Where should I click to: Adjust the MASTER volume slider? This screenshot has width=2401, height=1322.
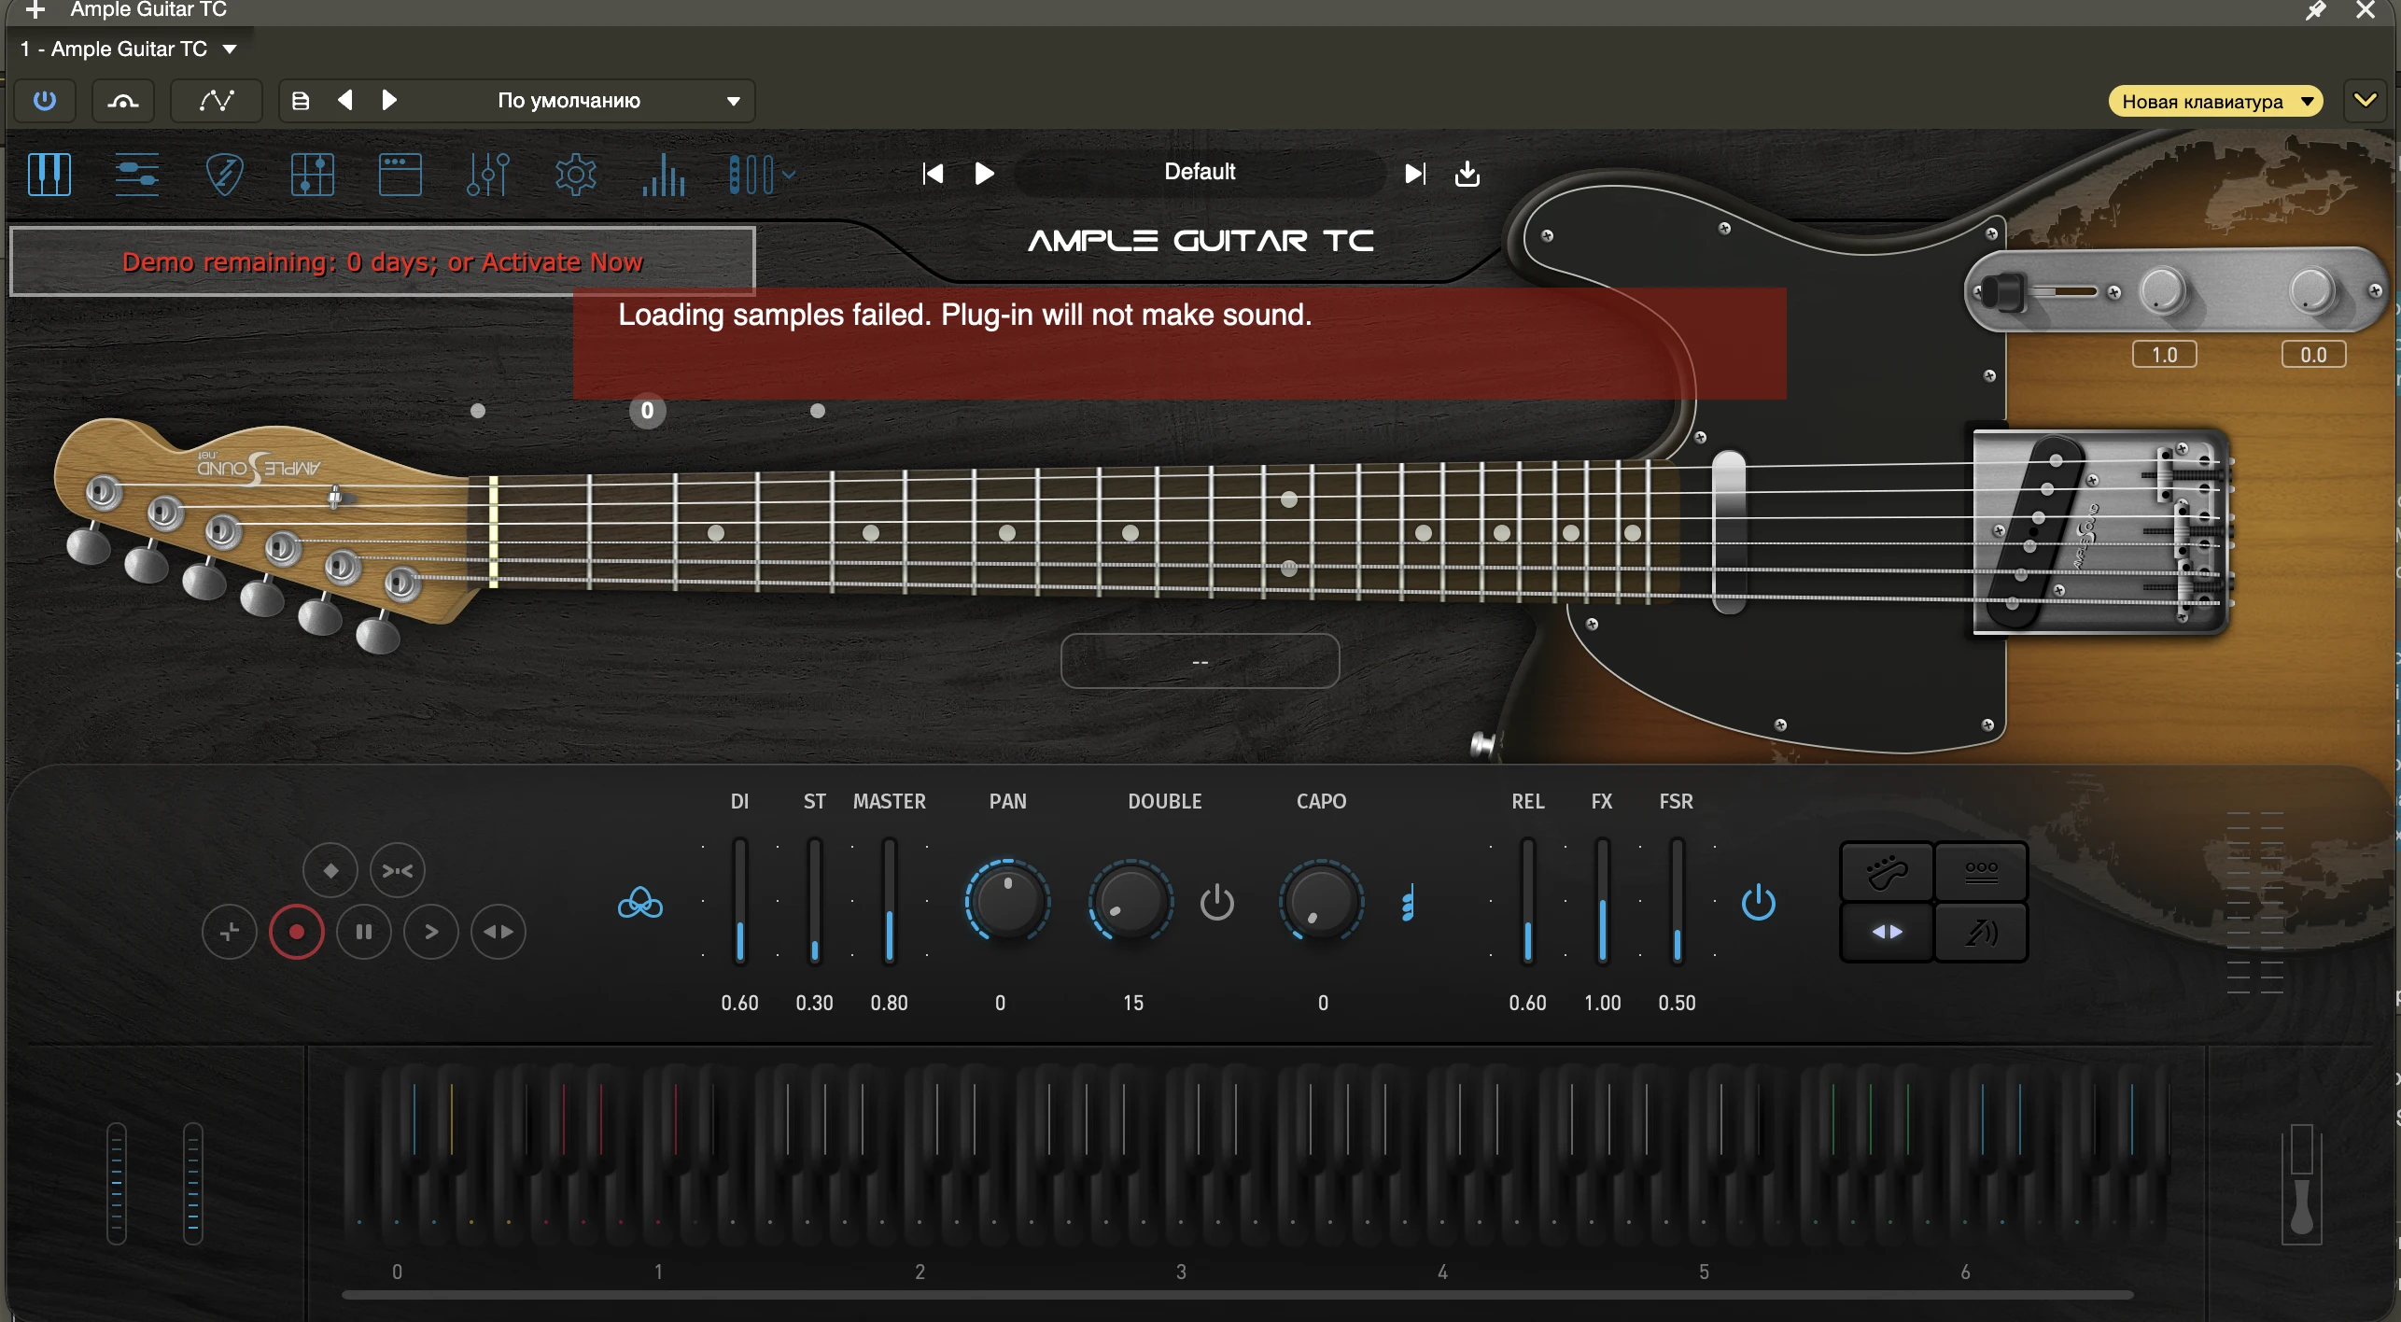click(x=890, y=902)
